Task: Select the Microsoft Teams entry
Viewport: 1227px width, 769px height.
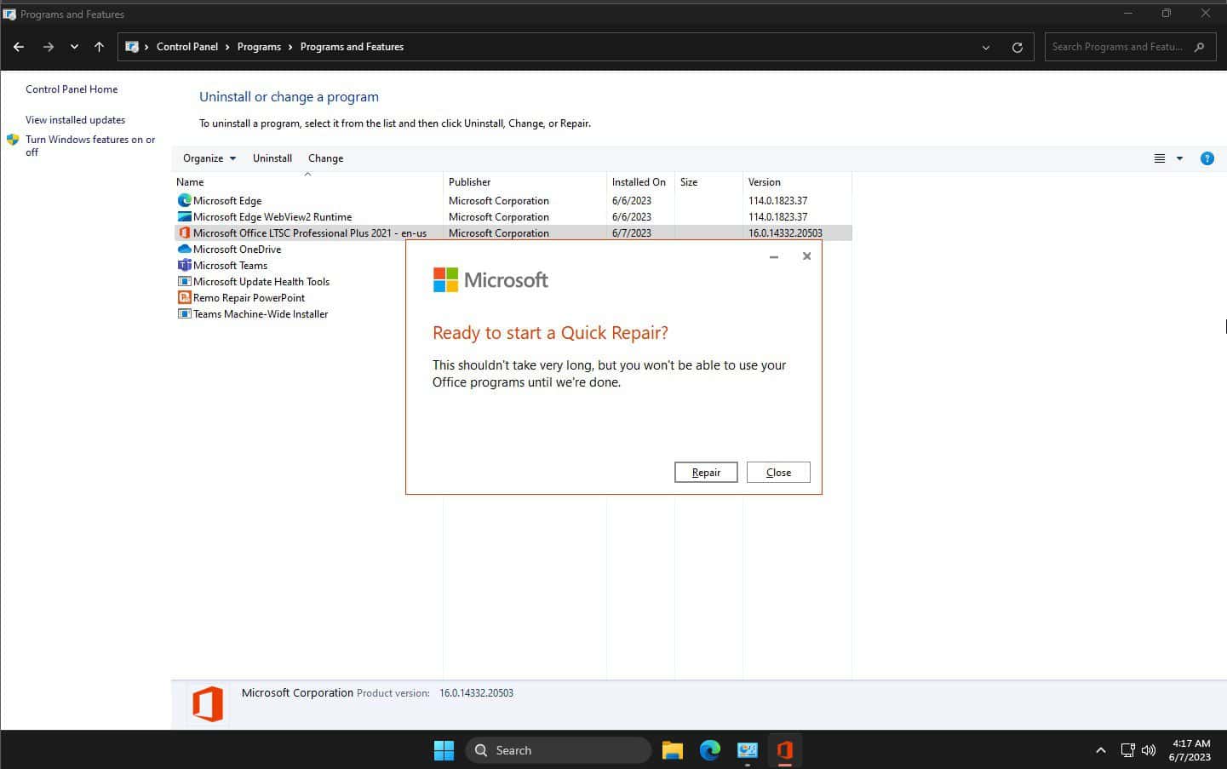Action: [230, 266]
